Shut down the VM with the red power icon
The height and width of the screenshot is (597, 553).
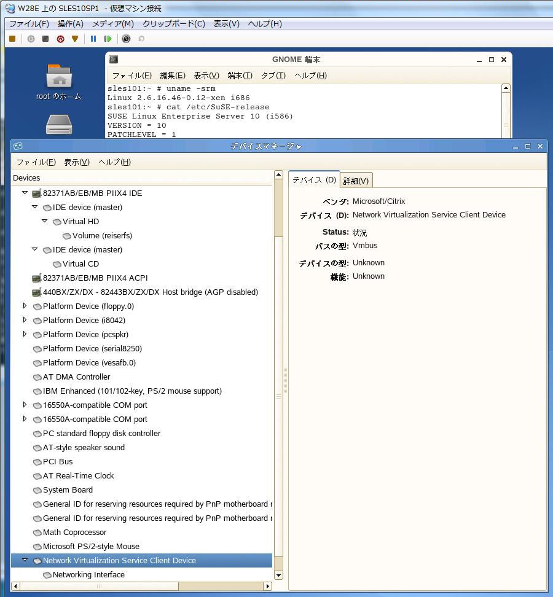click(60, 39)
